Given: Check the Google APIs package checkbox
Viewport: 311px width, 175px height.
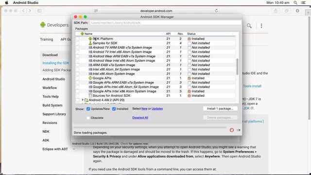Looking at the screenshot, I should point(78,78).
